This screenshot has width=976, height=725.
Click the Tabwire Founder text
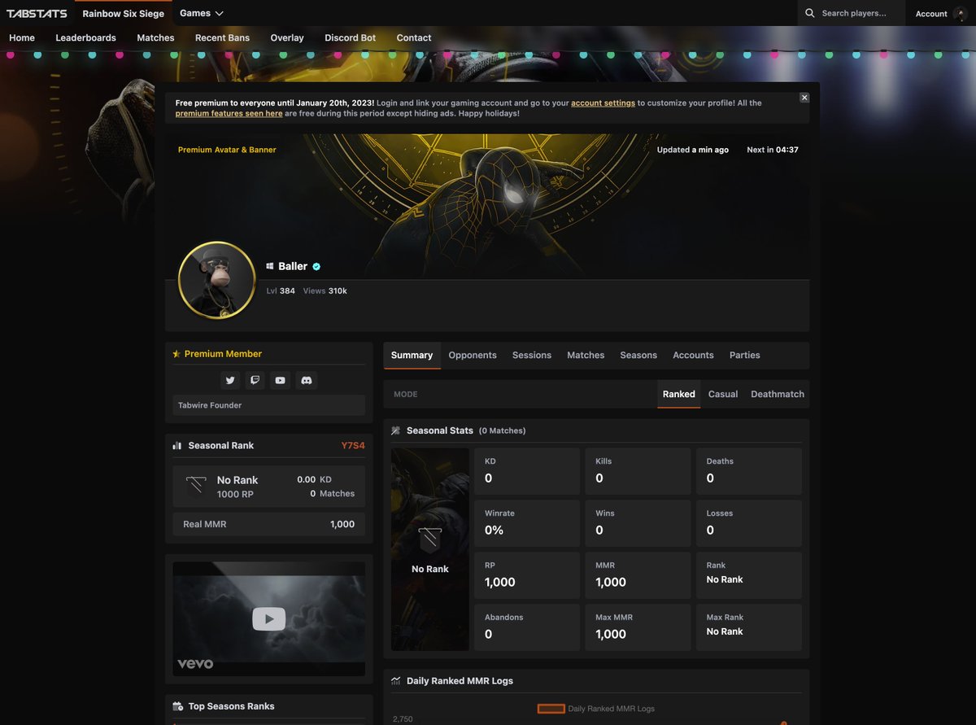(210, 405)
